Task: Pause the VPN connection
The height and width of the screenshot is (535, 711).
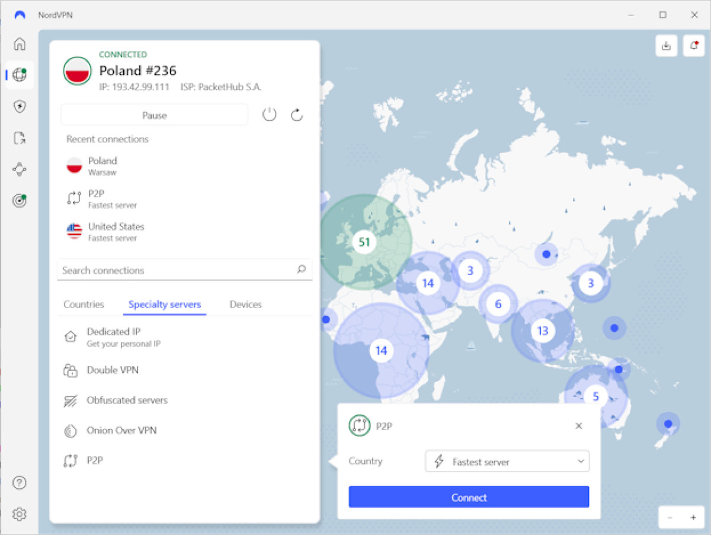Action: pos(154,115)
